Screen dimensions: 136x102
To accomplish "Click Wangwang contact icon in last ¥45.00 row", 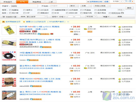I will (36, 99).
